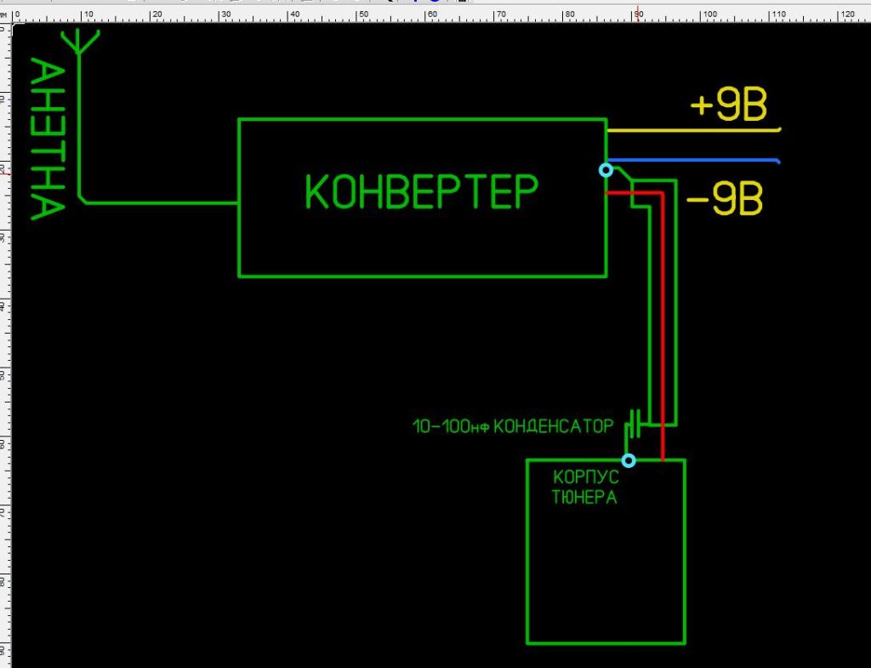Select the vertical antenna label text
Viewport: 871px width, 668px height.
point(48,139)
